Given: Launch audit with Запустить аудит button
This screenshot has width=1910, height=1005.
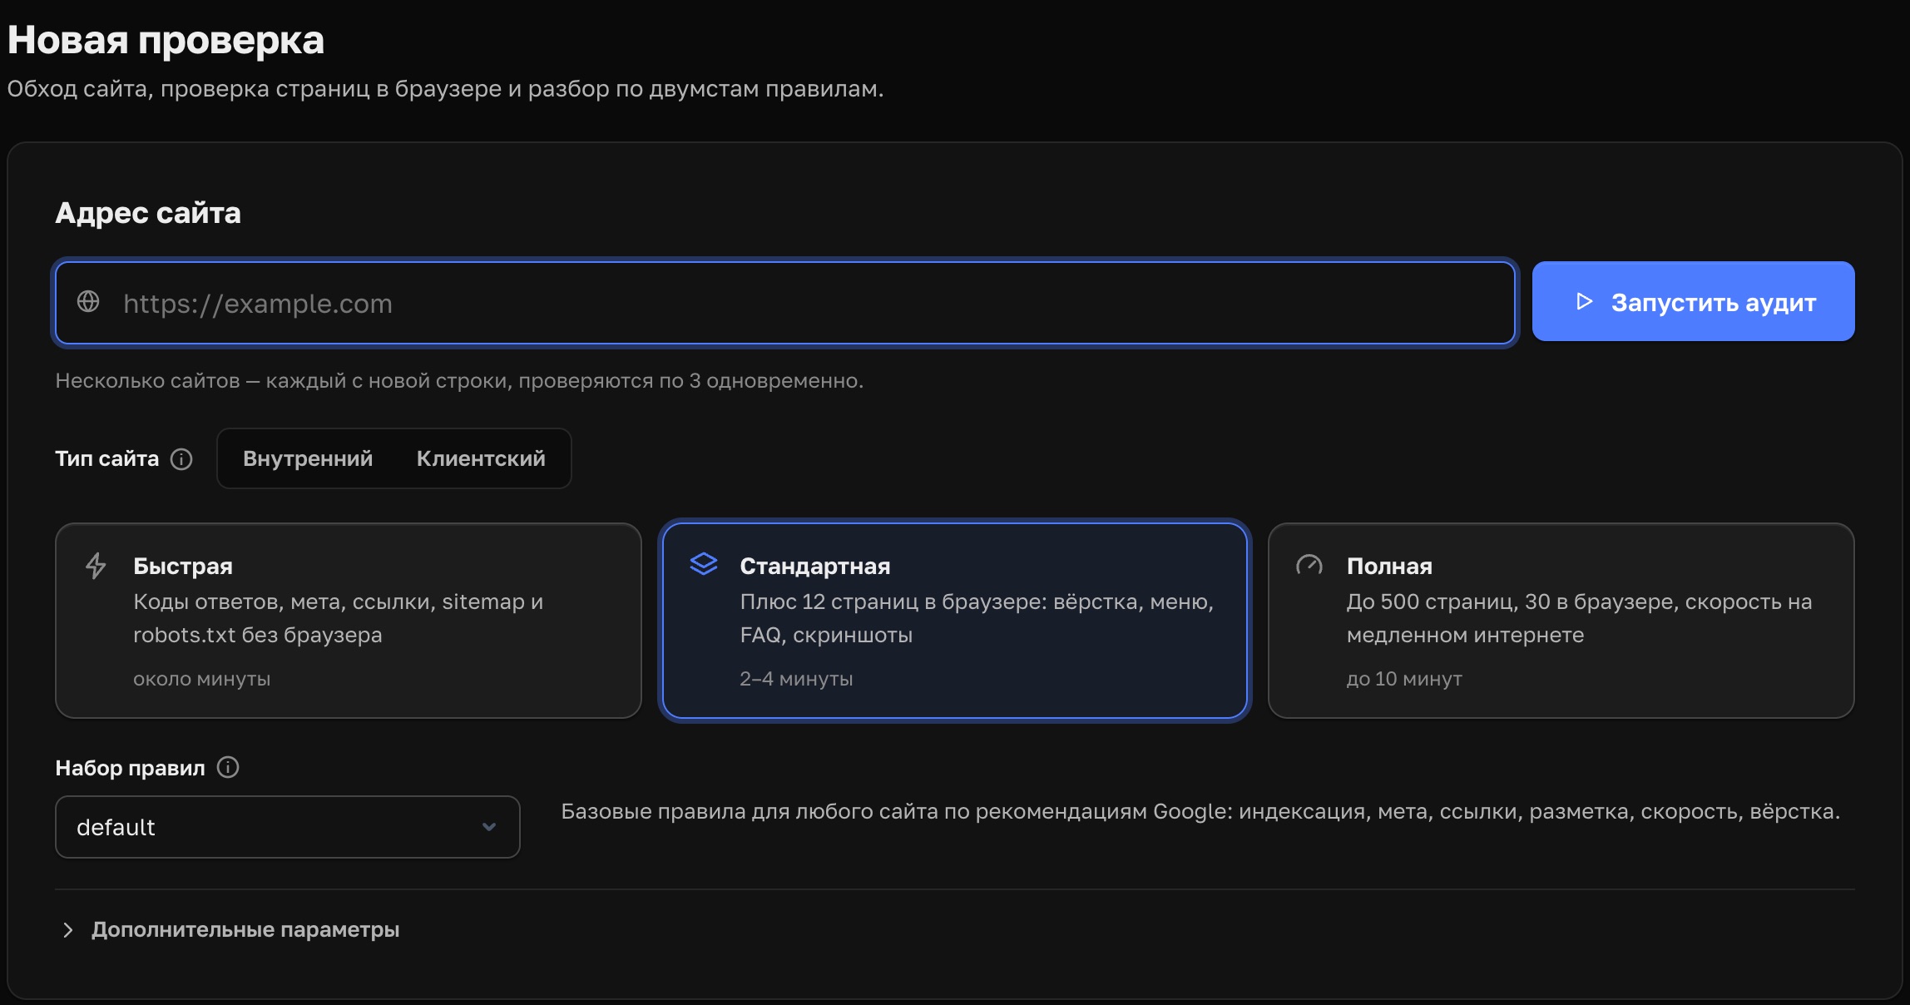Looking at the screenshot, I should point(1694,301).
